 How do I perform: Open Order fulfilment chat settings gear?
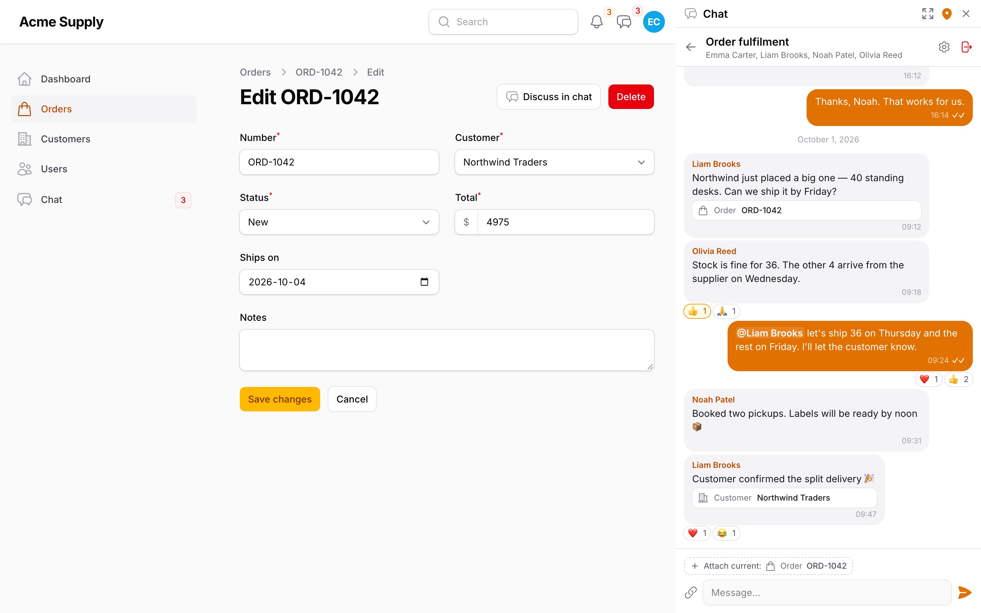pyautogui.click(x=944, y=47)
